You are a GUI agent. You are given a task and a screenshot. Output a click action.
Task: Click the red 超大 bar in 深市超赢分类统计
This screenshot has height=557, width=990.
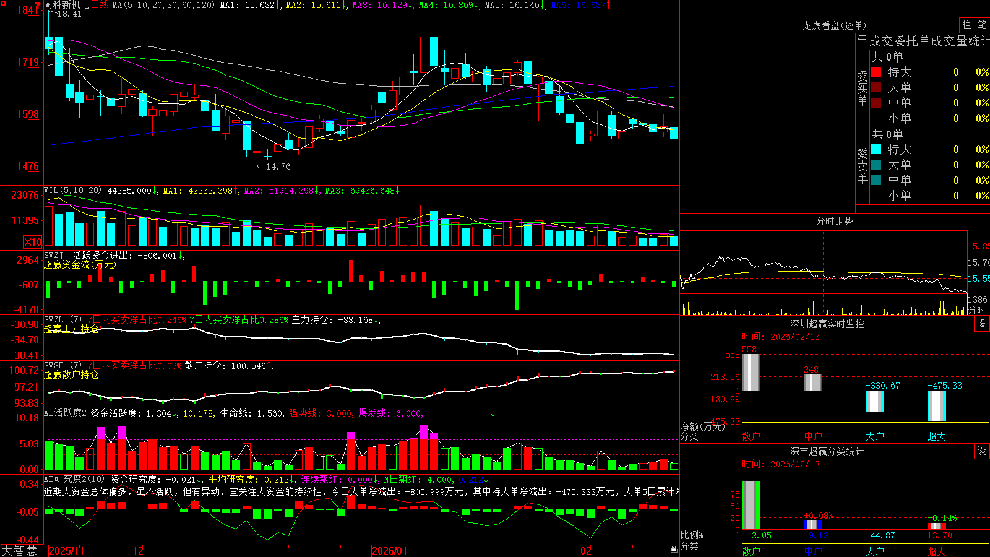tap(937, 527)
